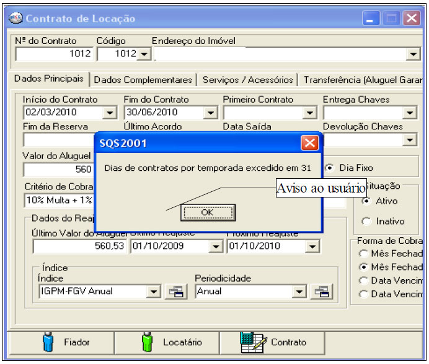Open the Contrato button

coord(273,343)
